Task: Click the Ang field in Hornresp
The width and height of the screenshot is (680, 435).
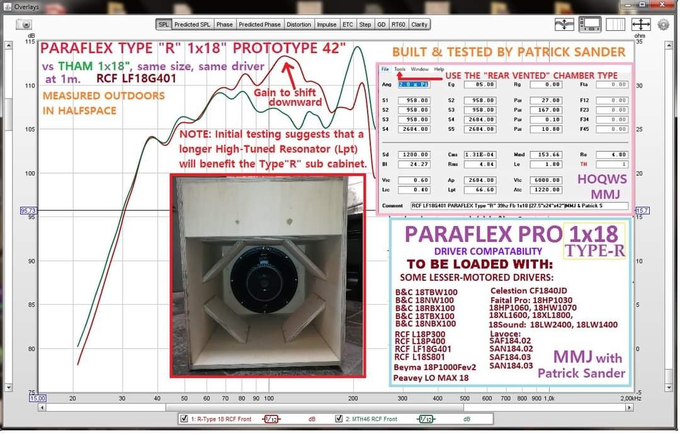Action: point(414,84)
